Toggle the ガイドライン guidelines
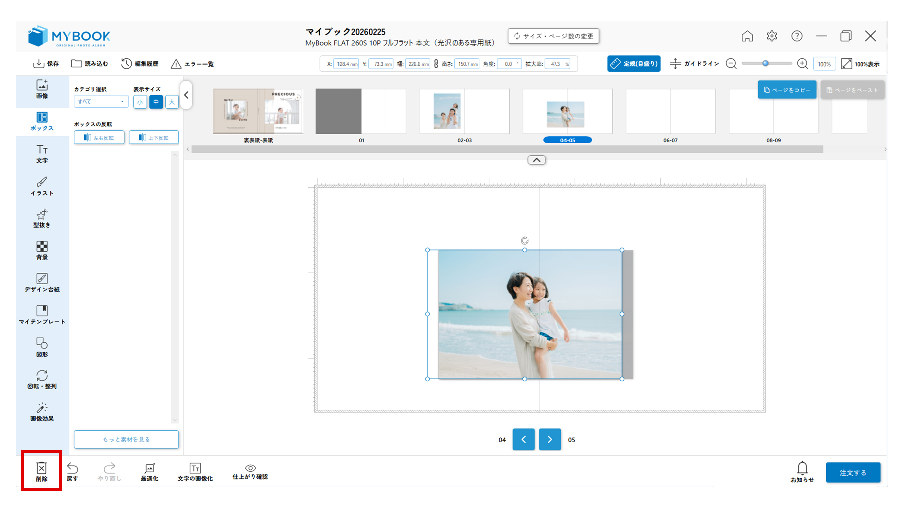 695,64
